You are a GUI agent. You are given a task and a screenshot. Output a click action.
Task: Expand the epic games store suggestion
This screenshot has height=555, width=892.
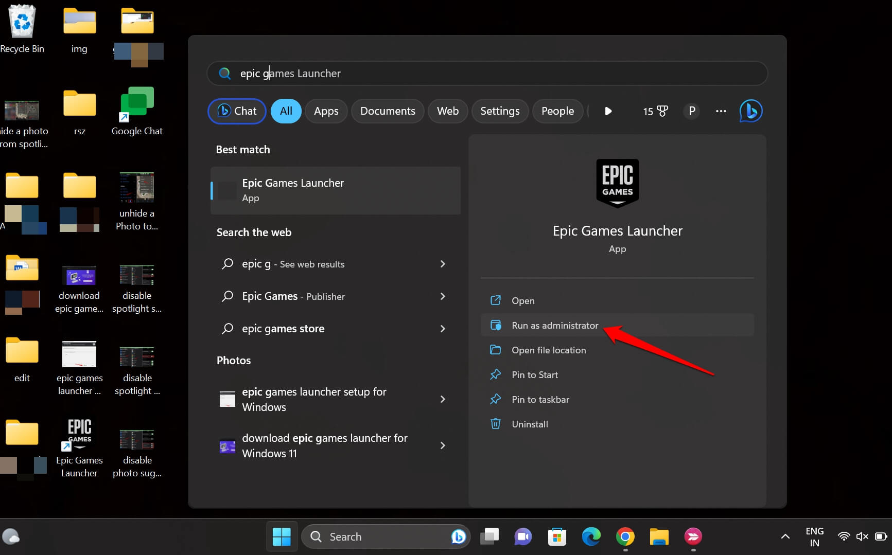(x=442, y=328)
